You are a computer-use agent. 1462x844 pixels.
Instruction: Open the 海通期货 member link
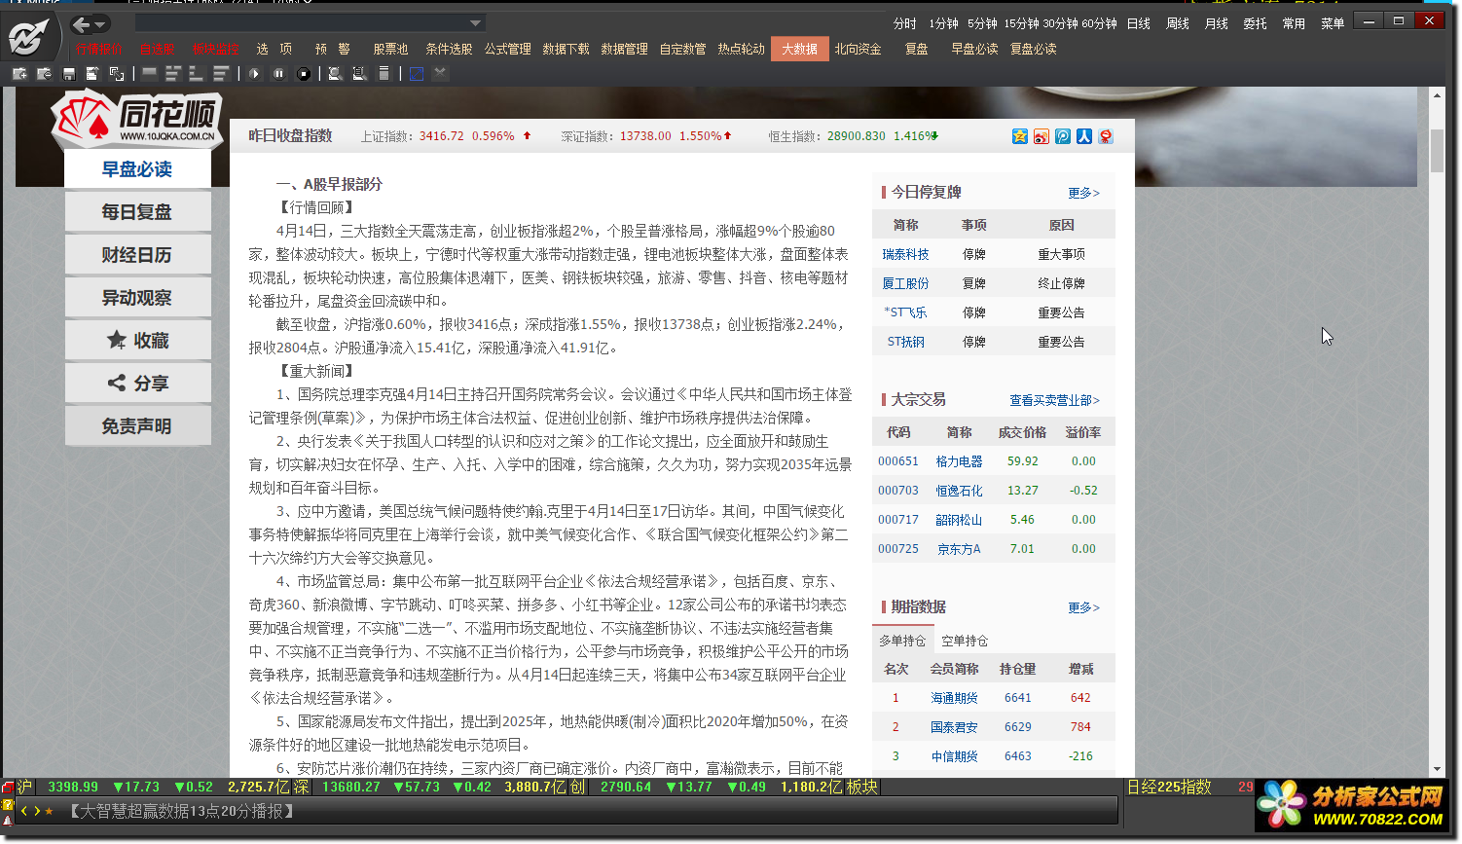[x=954, y=698]
